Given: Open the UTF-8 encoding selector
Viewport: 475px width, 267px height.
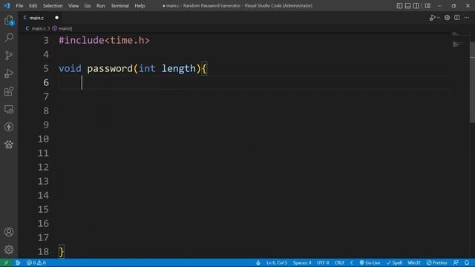Looking at the screenshot, I should pos(323,263).
